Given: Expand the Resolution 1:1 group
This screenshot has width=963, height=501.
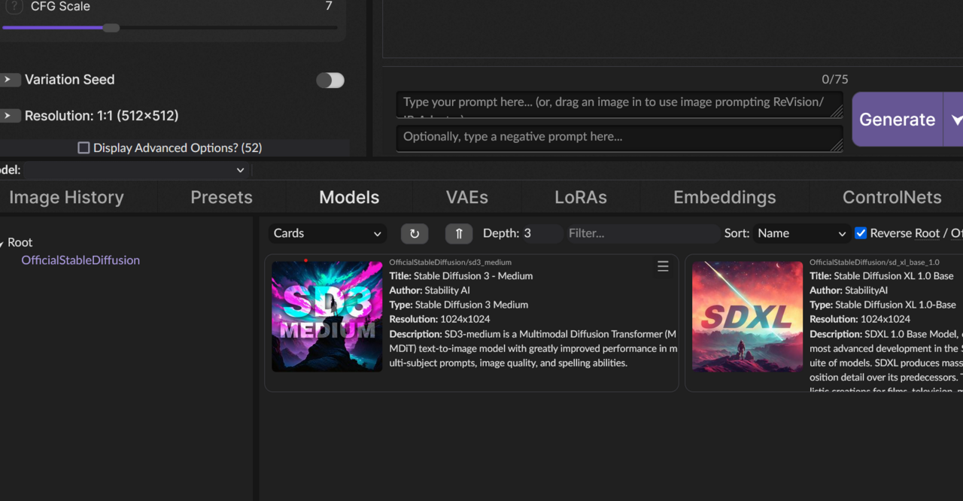Looking at the screenshot, I should pyautogui.click(x=10, y=116).
